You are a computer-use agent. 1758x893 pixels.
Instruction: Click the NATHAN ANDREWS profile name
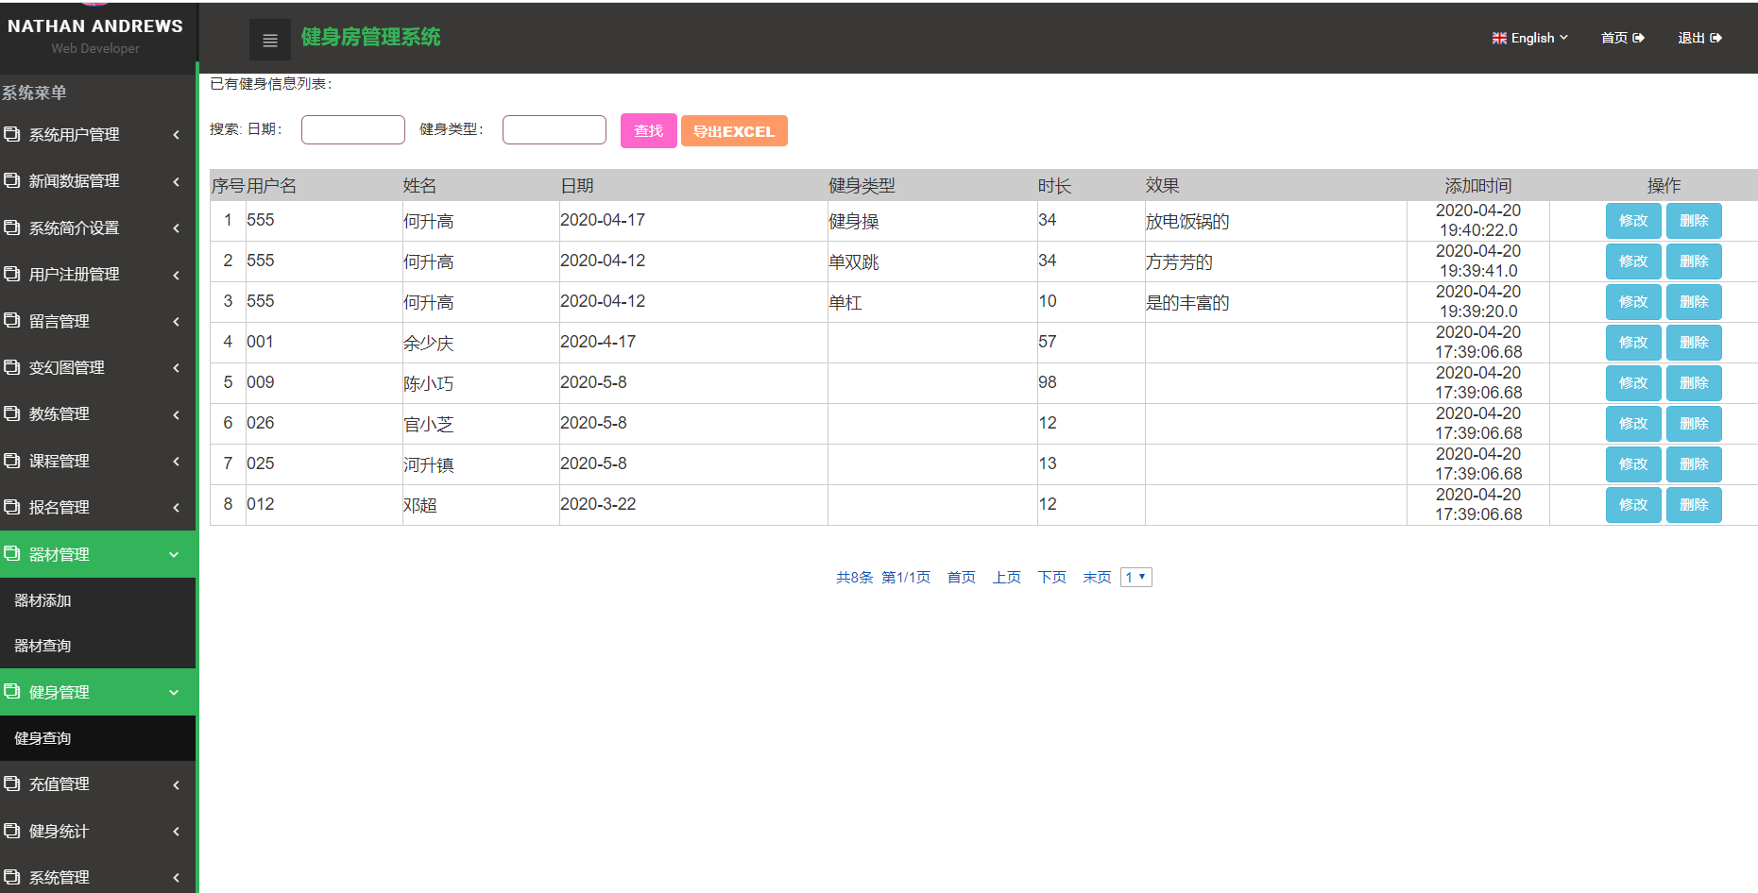click(x=95, y=26)
